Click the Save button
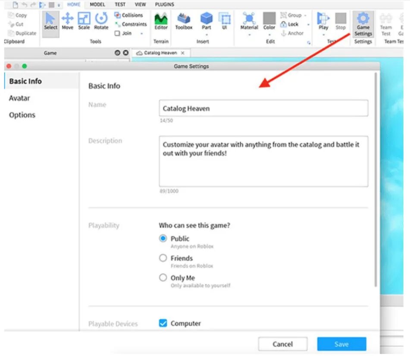 click(x=341, y=344)
